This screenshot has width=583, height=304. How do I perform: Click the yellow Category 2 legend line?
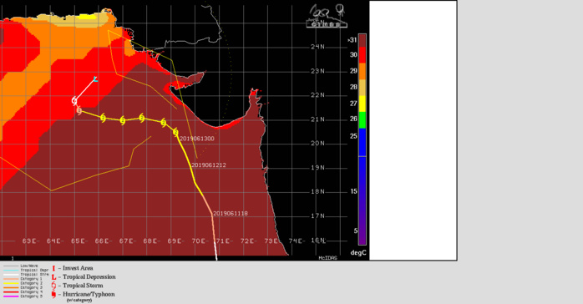click(11, 283)
